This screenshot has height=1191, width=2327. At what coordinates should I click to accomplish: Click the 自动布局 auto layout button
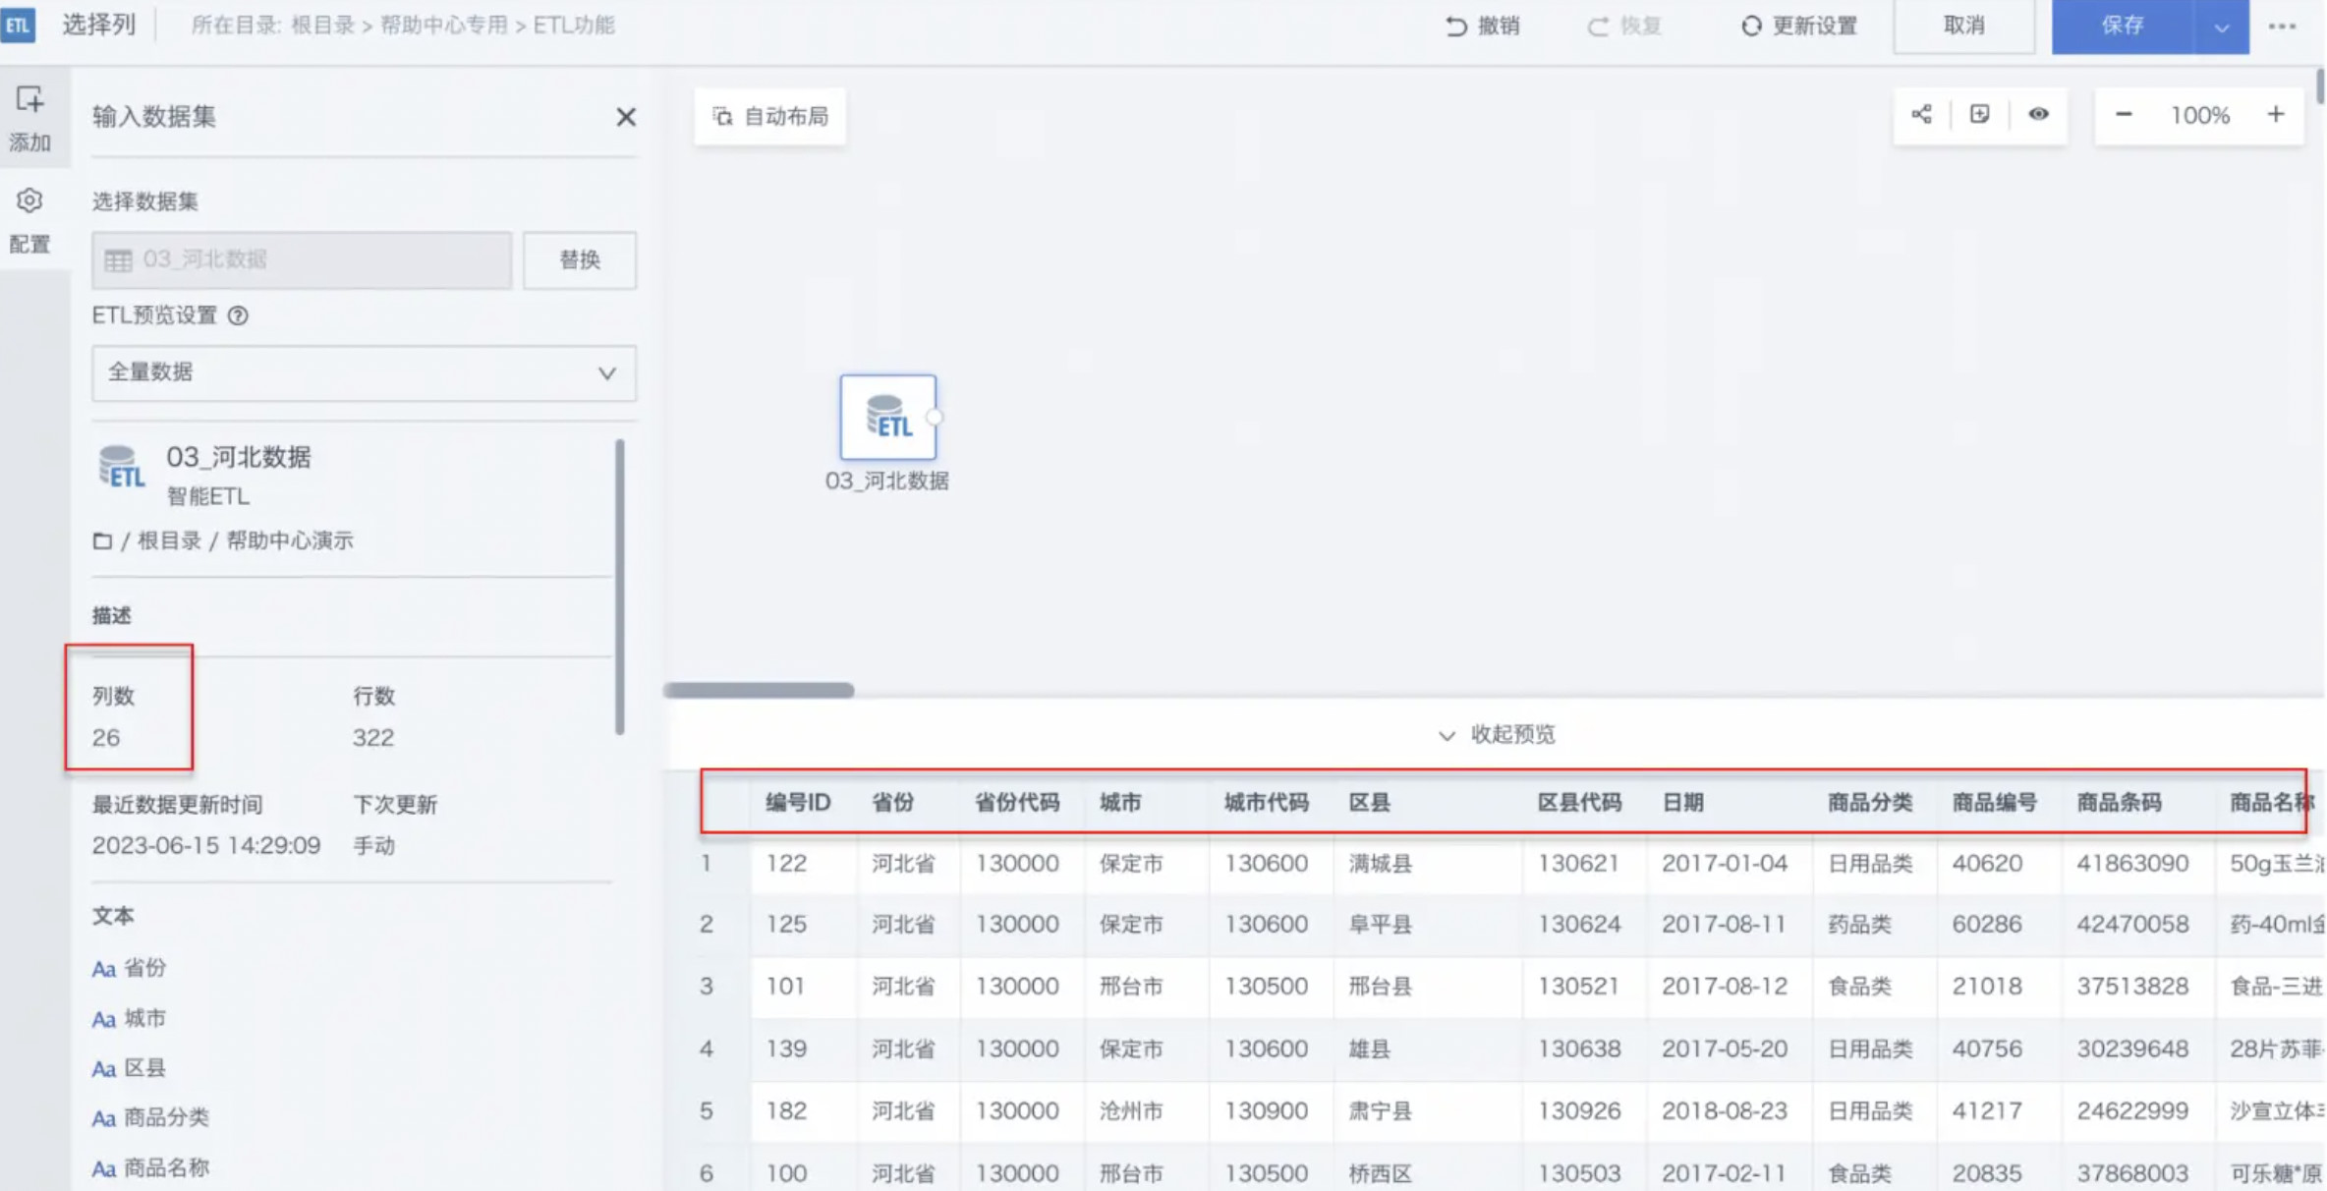click(x=770, y=116)
